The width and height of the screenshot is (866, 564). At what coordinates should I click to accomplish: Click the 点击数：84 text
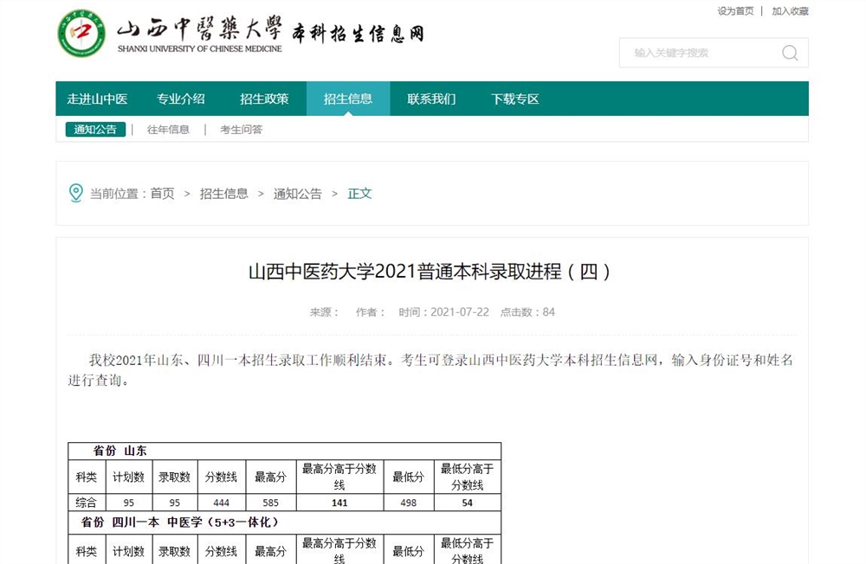527,311
